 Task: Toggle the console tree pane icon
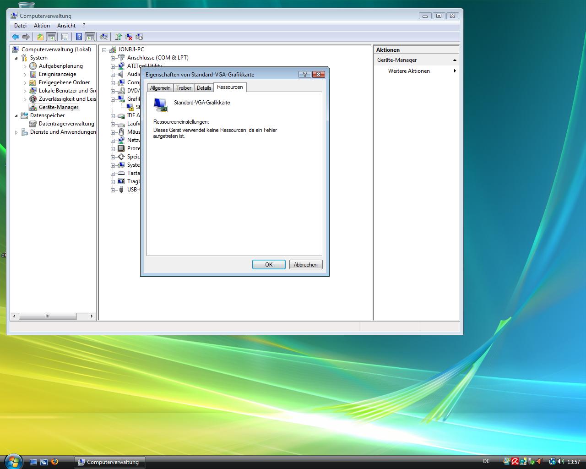[51, 37]
